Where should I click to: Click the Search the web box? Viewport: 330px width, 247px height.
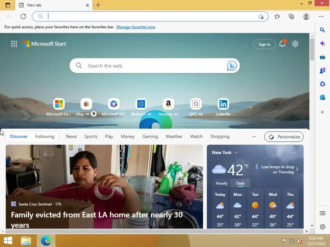(x=154, y=66)
